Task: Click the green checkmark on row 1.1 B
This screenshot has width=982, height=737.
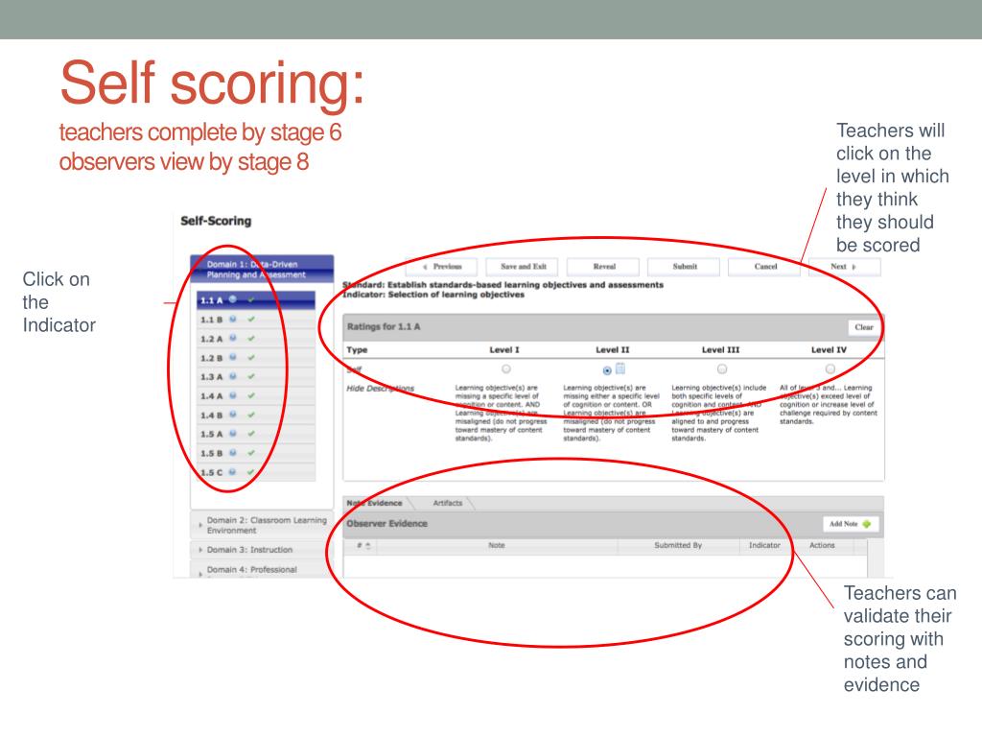Action: pos(251,319)
